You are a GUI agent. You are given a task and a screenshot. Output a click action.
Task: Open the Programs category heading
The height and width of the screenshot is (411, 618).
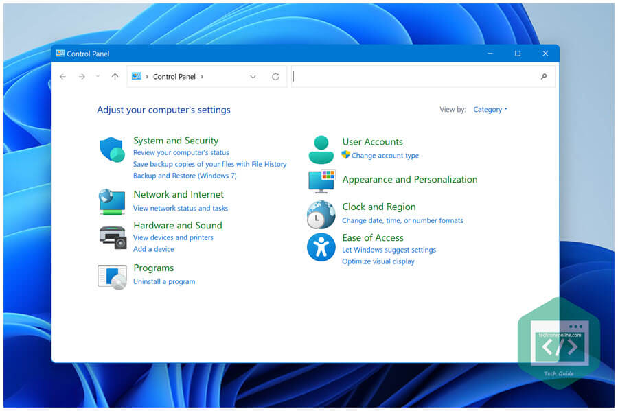[153, 268]
